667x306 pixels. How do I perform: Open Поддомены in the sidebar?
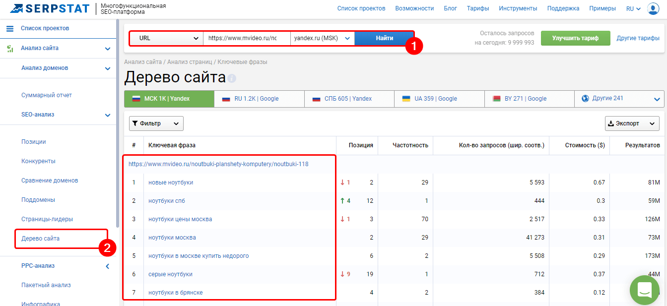38,200
